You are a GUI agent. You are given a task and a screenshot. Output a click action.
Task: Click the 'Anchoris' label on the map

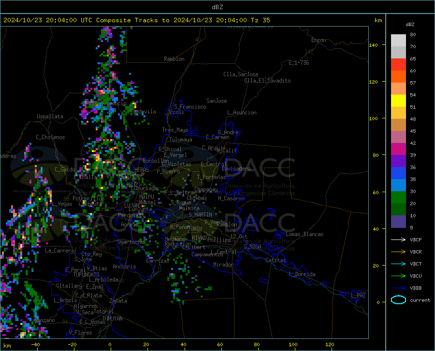[124, 267]
